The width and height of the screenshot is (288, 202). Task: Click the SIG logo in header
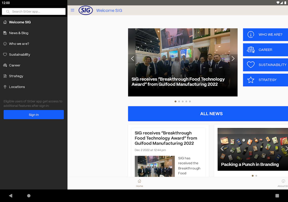86,10
